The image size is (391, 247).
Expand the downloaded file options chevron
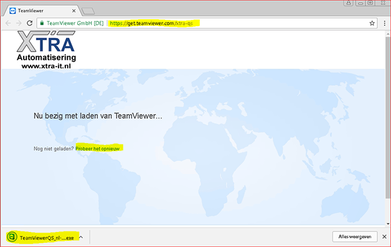point(81,237)
